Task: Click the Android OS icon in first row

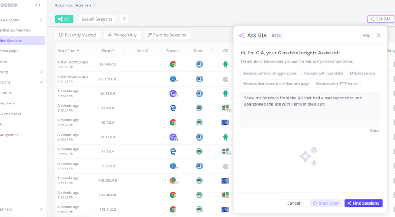Action: [225, 65]
